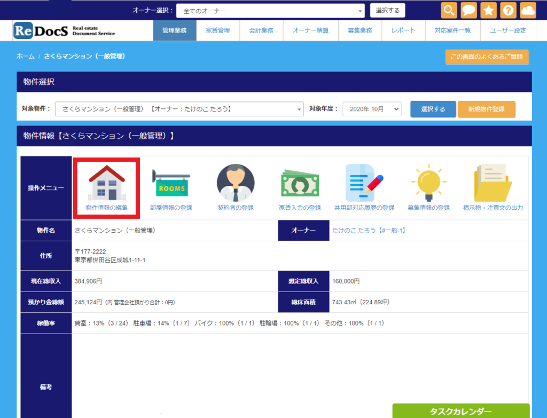Screen dimensions: 547x418
Task: Click the blue 選択する button
Action: click(433, 109)
